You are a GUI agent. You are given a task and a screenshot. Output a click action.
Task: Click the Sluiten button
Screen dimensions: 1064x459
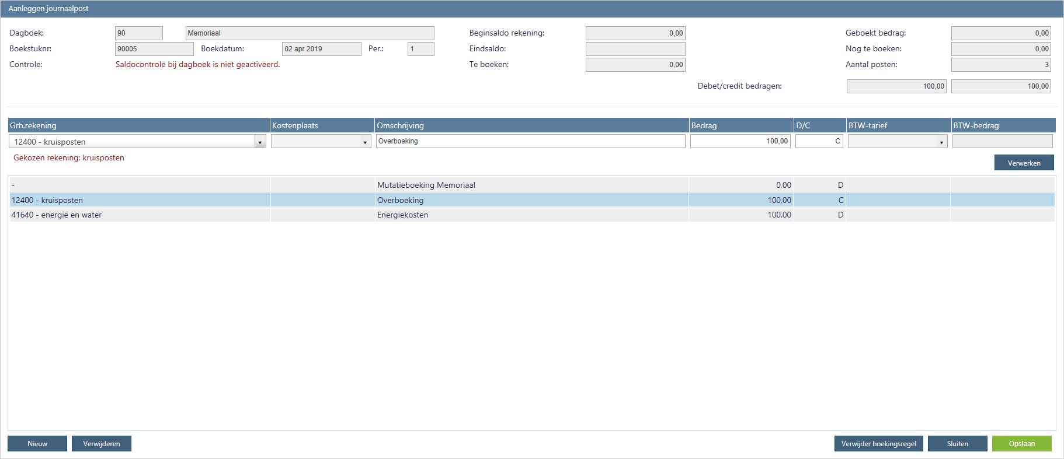(x=958, y=444)
